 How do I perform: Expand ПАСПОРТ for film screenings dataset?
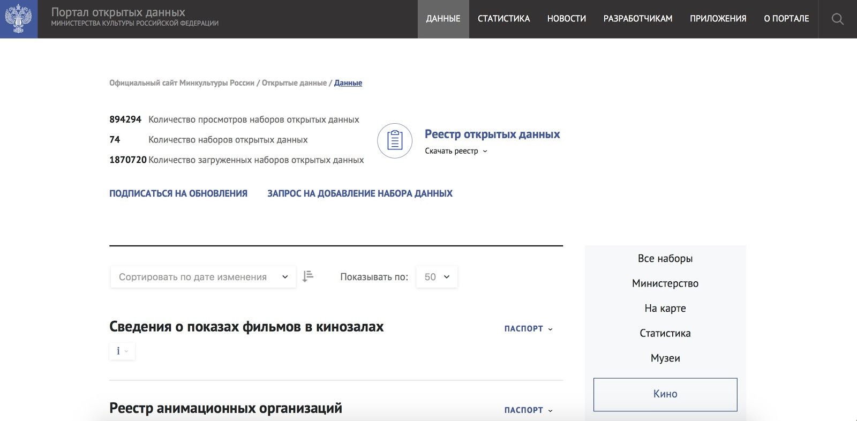tap(528, 329)
